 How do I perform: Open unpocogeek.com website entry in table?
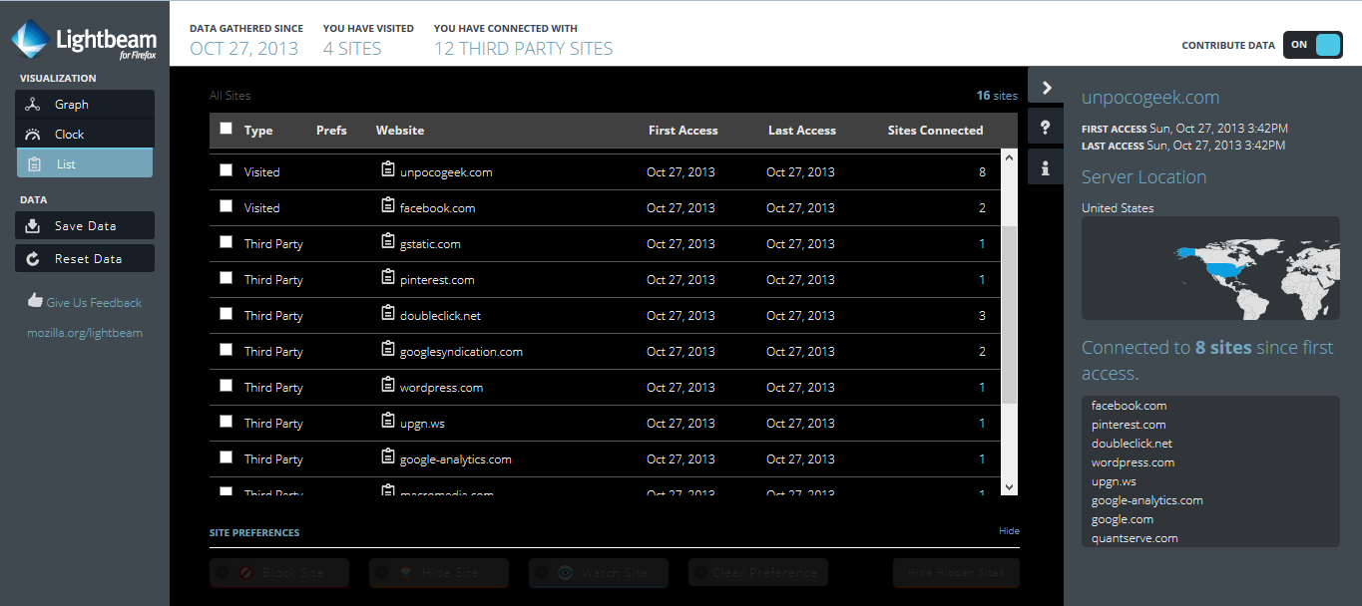coord(446,171)
